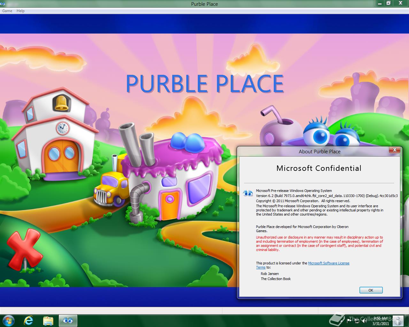Open the Help menu

(x=20, y=11)
